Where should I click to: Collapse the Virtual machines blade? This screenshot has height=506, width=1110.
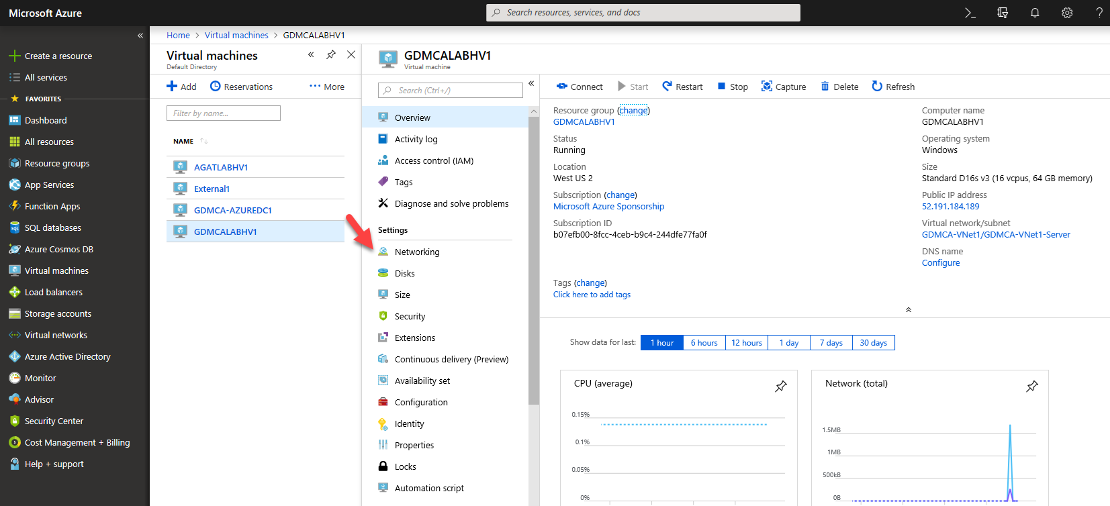coord(311,55)
